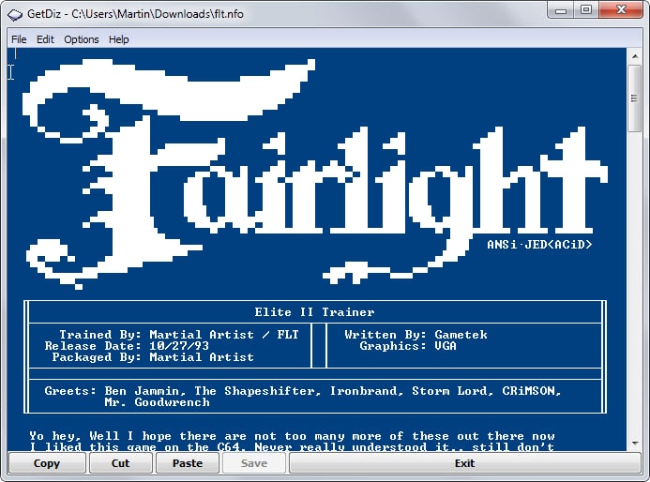Screen dimensions: 650x482
Task: Click the empty scrollbar track below the thumb
Action: (x=634, y=281)
